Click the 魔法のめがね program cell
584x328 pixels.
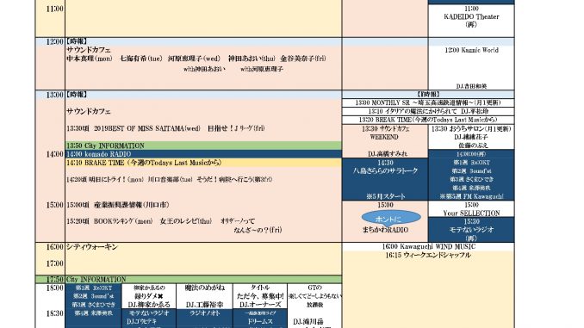coord(204,296)
